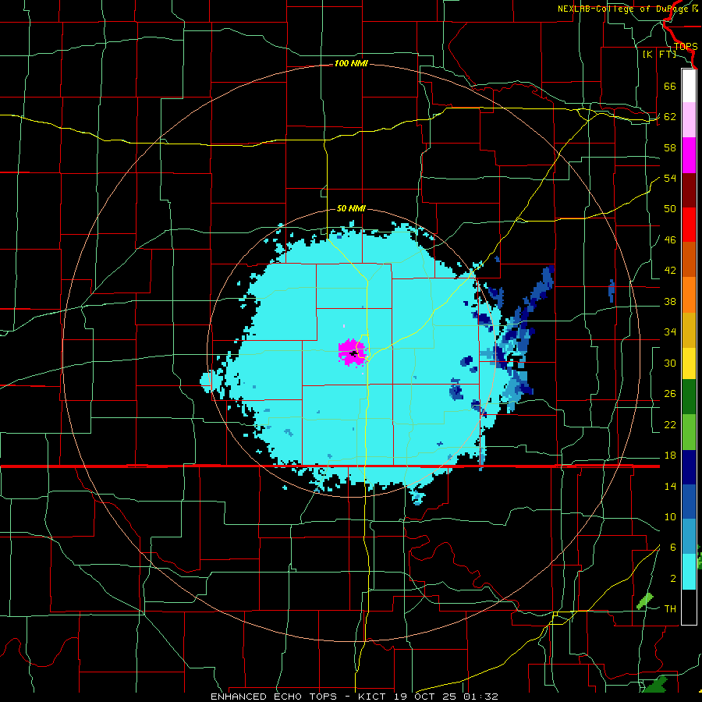Click the 22 value on legend
The image size is (702, 702).
670,425
